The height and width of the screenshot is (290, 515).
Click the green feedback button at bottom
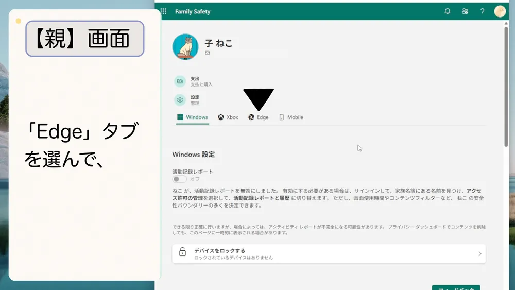(456, 288)
